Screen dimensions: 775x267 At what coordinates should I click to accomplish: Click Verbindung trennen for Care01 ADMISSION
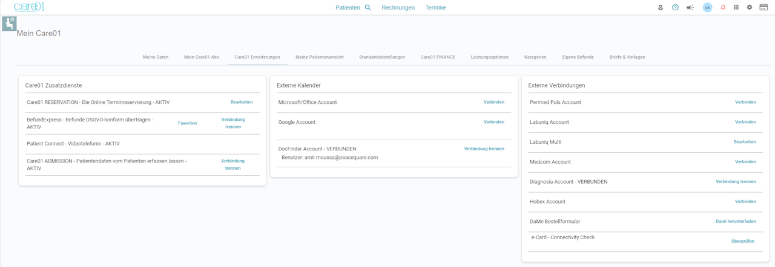[233, 164]
